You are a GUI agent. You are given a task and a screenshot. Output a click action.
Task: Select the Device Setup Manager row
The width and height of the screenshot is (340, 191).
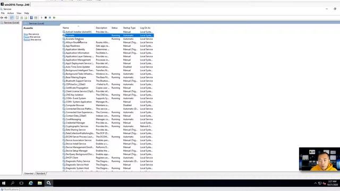[x=108, y=151]
